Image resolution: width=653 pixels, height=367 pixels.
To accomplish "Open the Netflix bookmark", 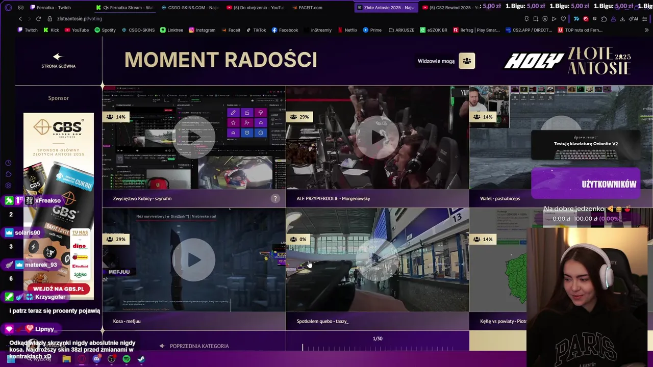I will coord(347,30).
